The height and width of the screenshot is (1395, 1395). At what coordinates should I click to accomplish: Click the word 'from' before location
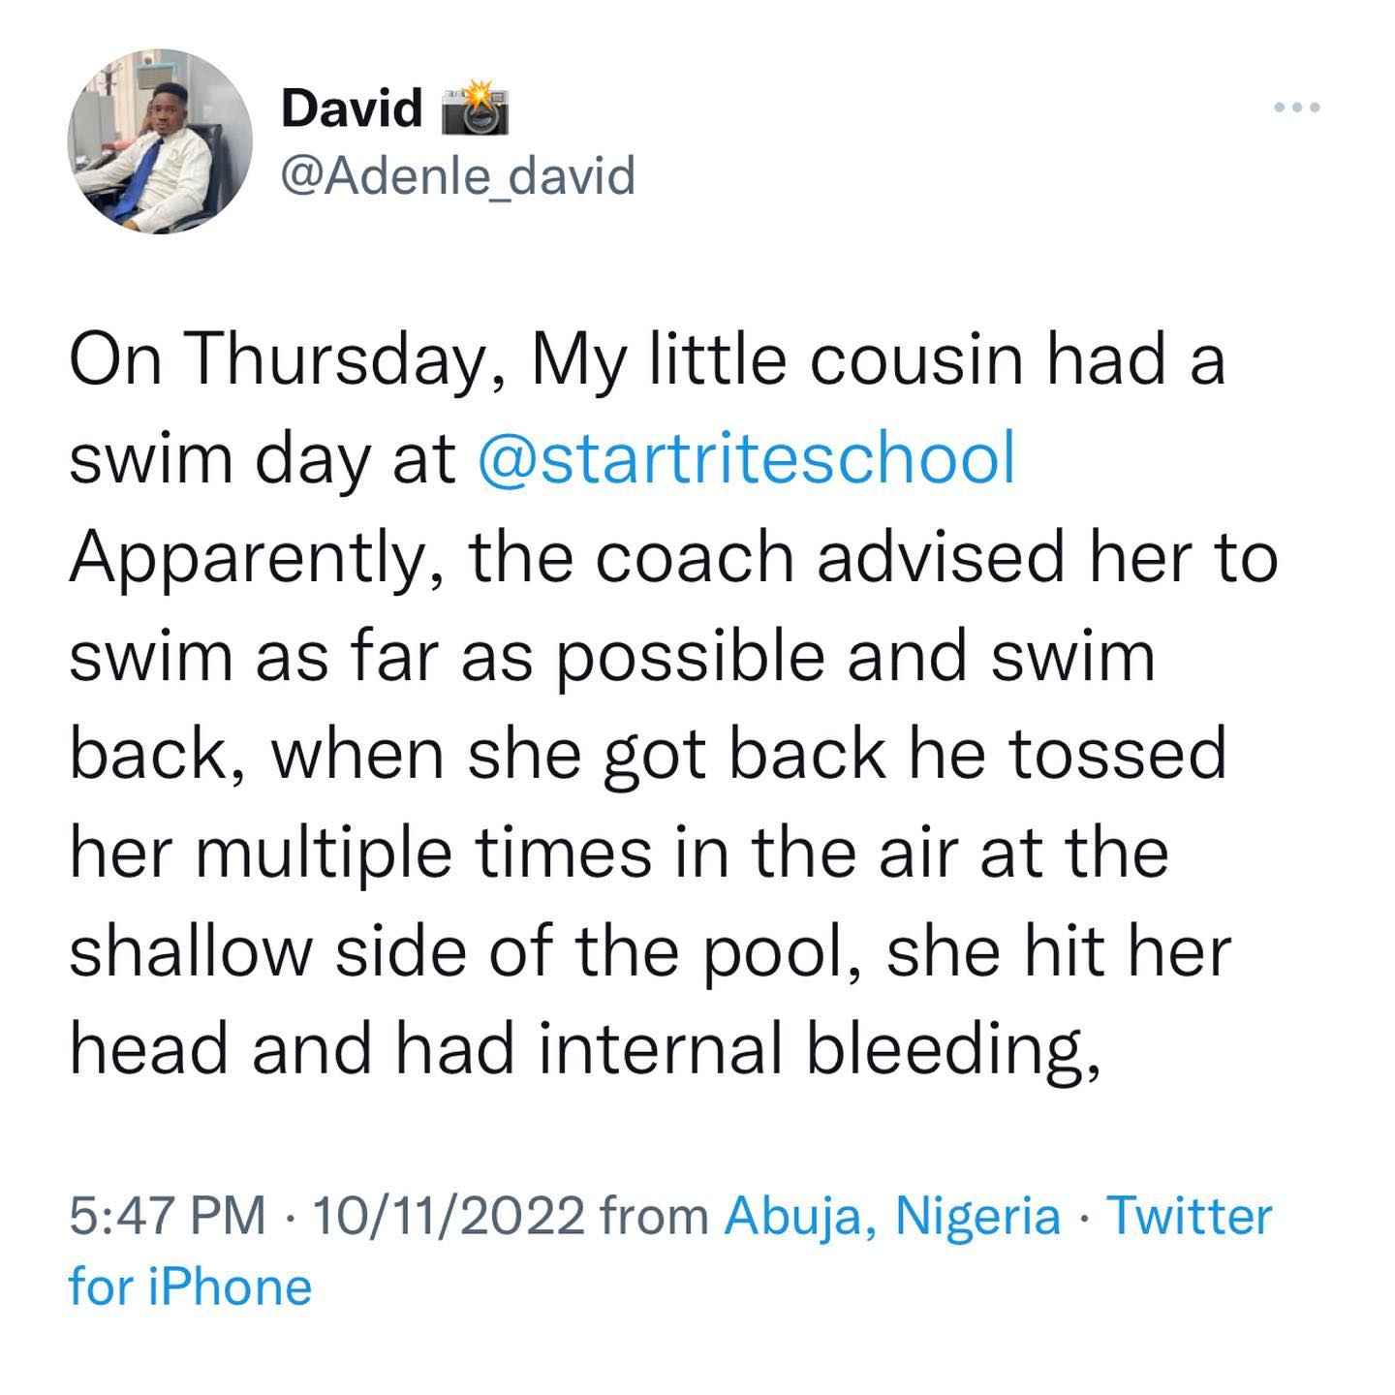pyautogui.click(x=655, y=1216)
